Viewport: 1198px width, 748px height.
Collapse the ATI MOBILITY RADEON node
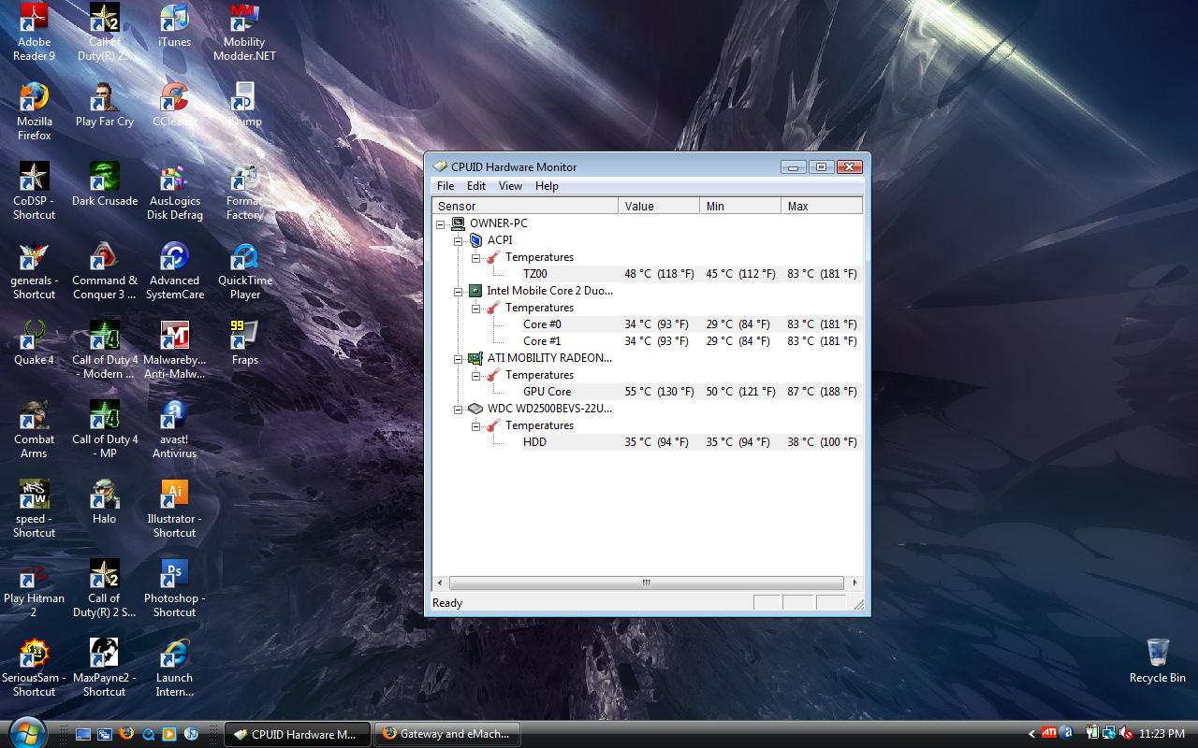pyautogui.click(x=459, y=358)
